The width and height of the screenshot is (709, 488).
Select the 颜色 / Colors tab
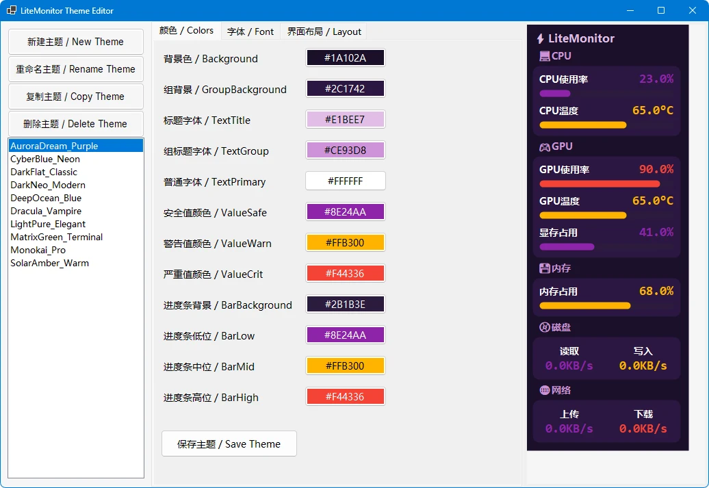186,31
